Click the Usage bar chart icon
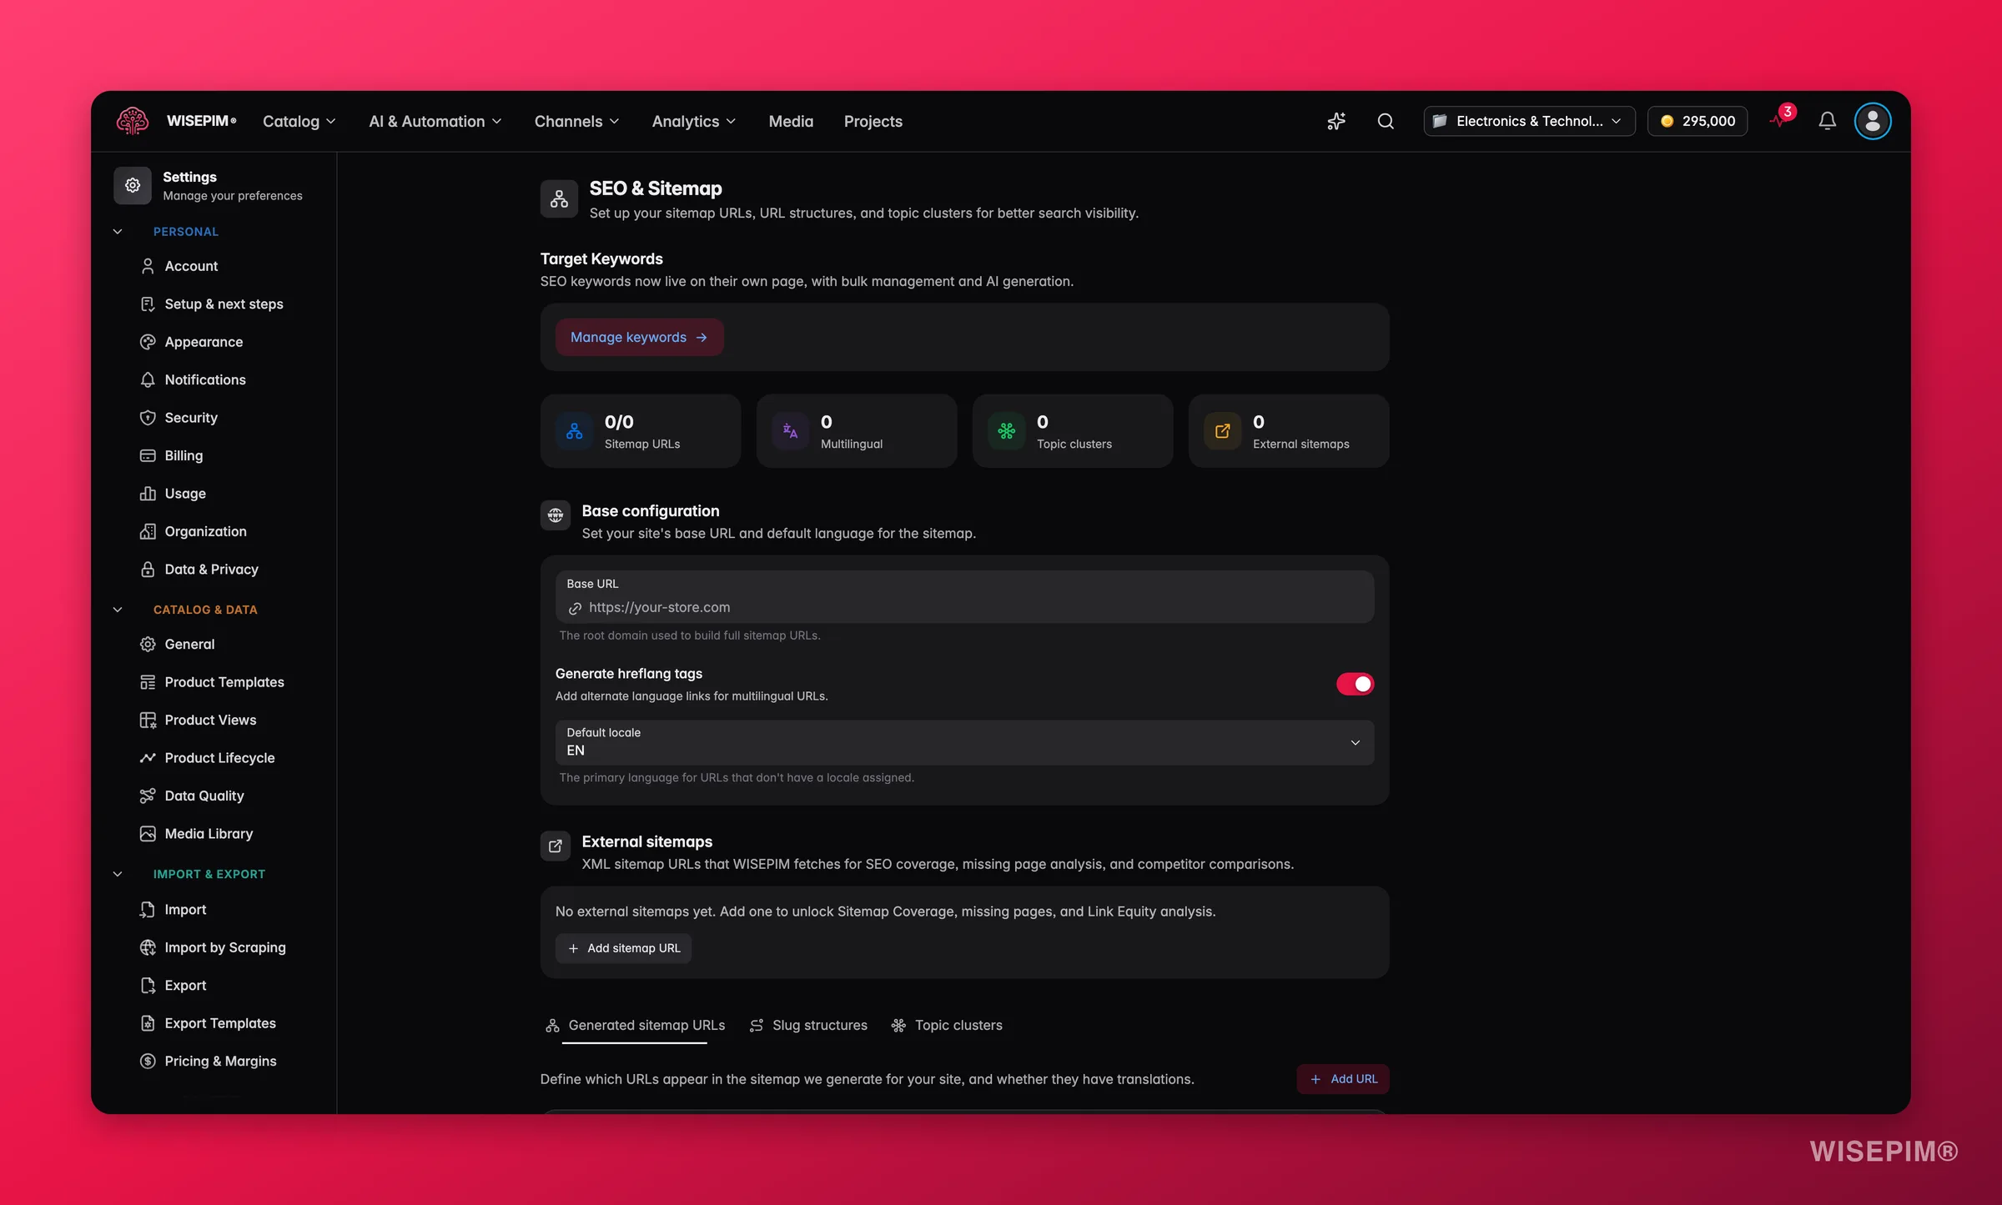This screenshot has width=2002, height=1205. [148, 494]
